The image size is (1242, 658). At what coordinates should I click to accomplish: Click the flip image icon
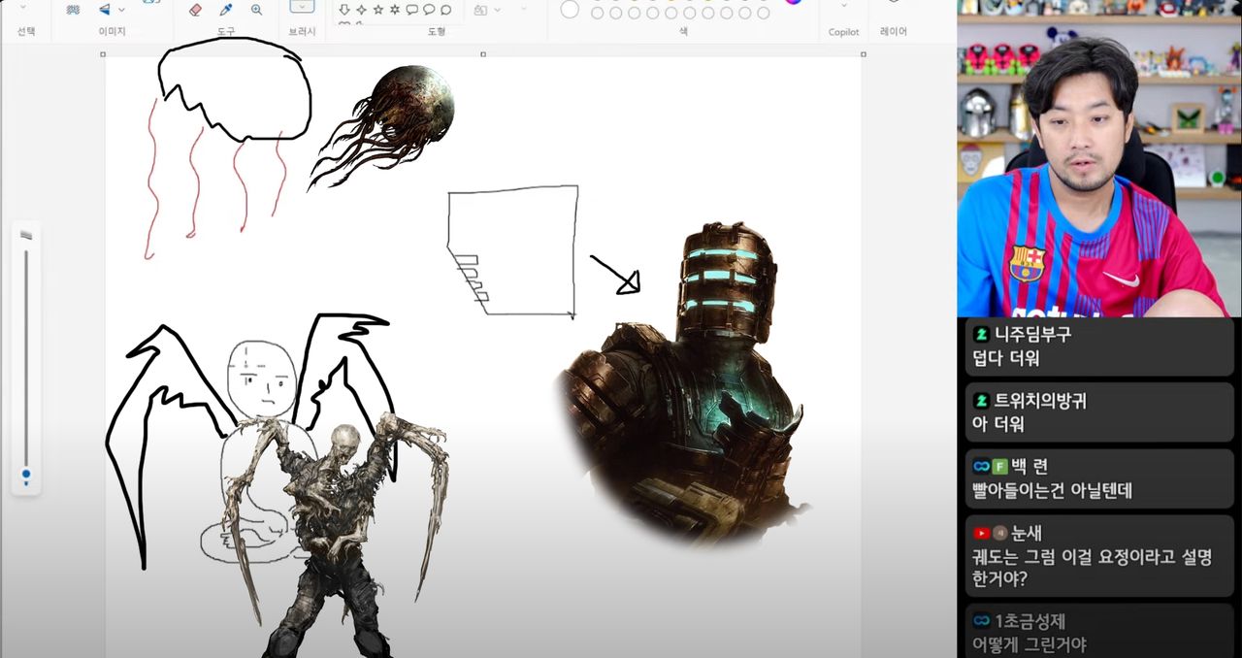(104, 10)
